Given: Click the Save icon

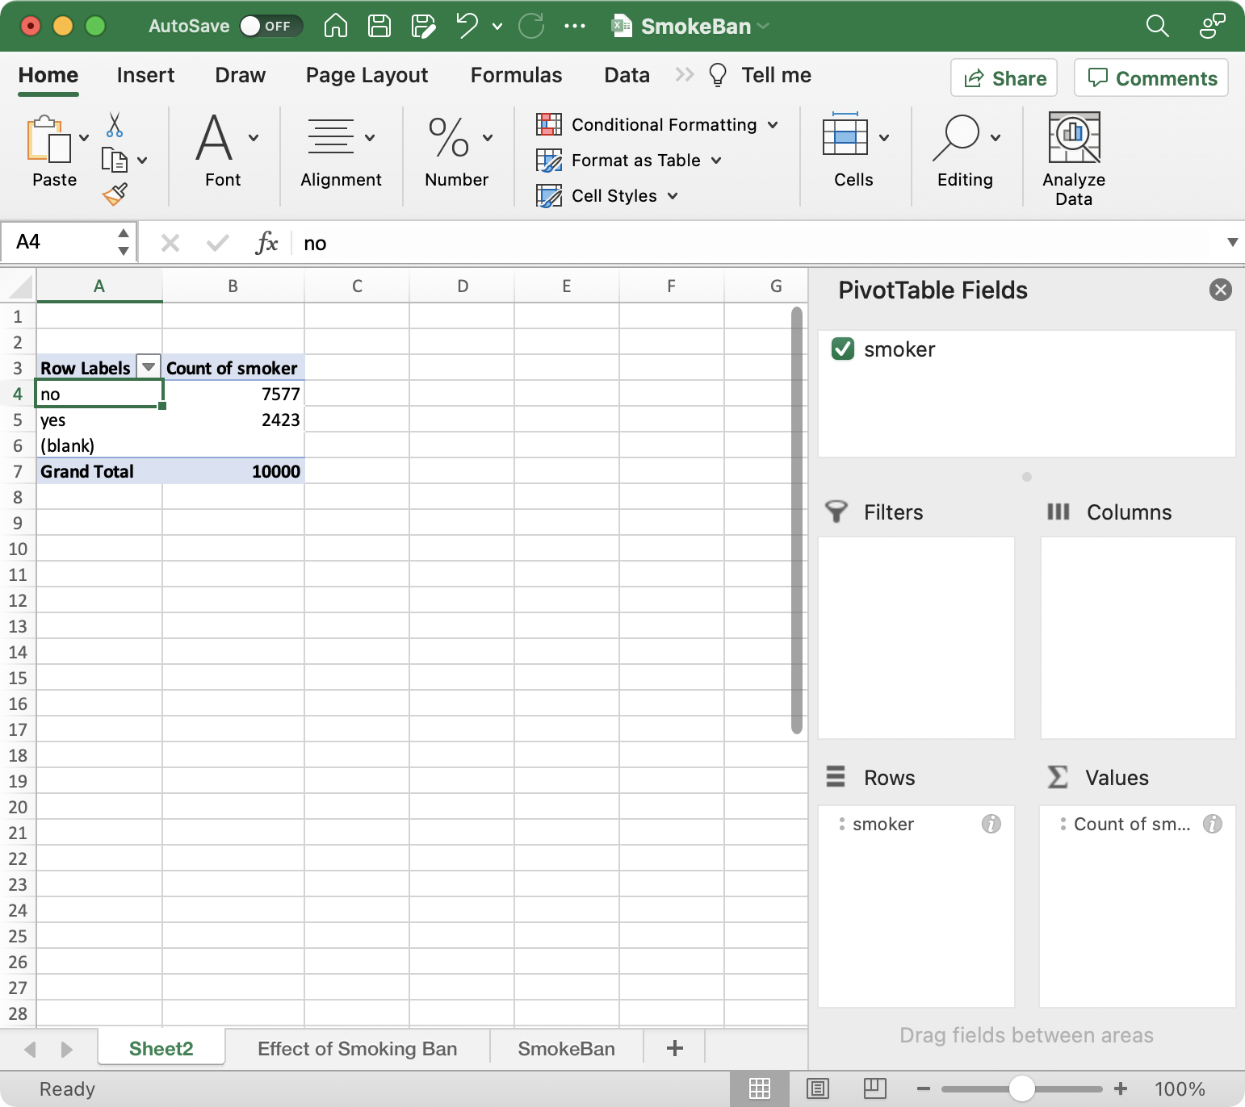Looking at the screenshot, I should tap(379, 26).
